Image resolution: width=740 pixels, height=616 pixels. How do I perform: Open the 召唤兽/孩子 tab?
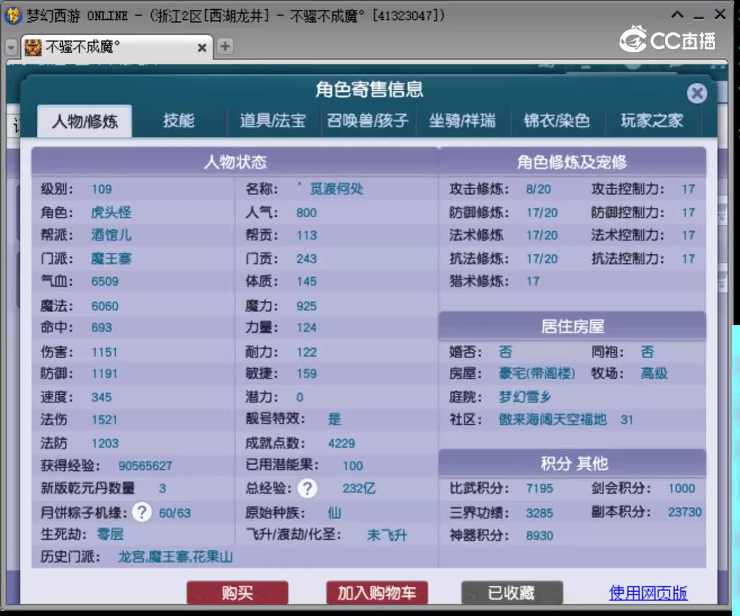pyautogui.click(x=368, y=120)
